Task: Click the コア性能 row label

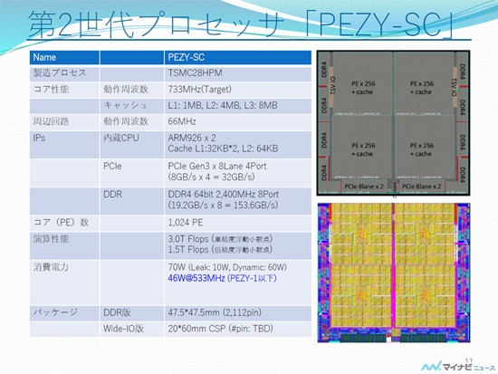Action: coord(51,90)
